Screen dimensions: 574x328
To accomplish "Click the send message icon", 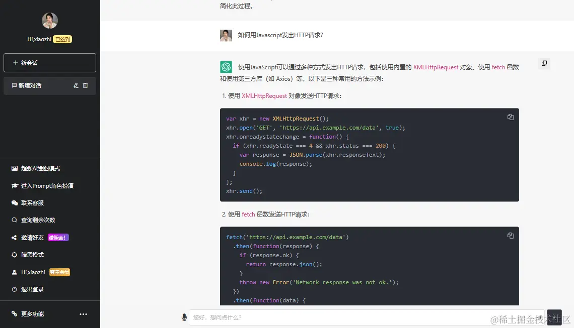I will click(x=554, y=317).
